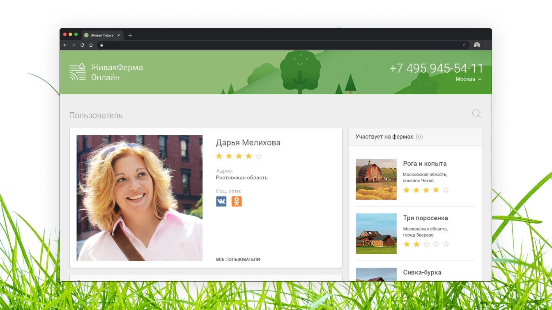The height and width of the screenshot is (310, 552).
Task: Click the ЖиваяФерма Онлайн logo
Action: click(x=106, y=72)
